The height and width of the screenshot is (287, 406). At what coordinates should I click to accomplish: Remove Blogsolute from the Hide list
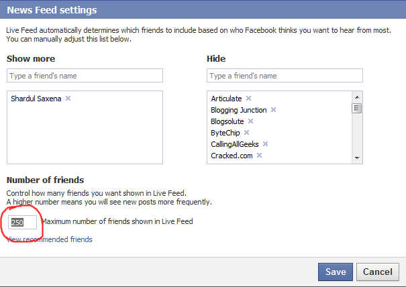pos(250,121)
